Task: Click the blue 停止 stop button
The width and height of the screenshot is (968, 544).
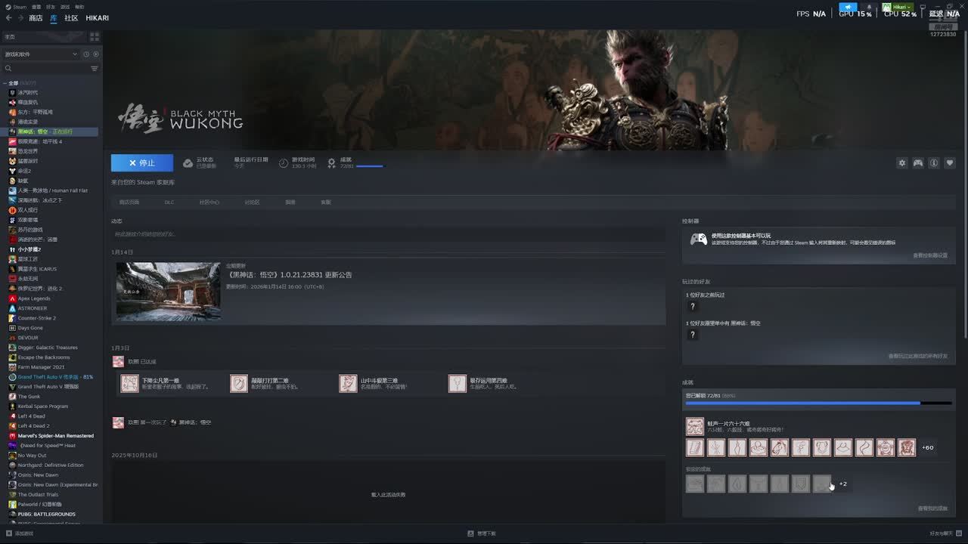Action: [141, 162]
